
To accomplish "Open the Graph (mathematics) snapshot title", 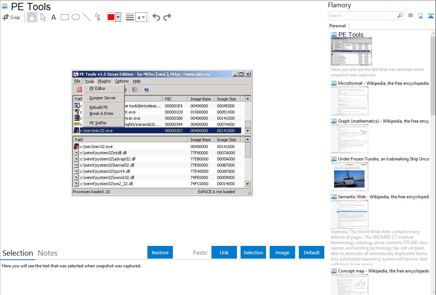I will point(383,121).
